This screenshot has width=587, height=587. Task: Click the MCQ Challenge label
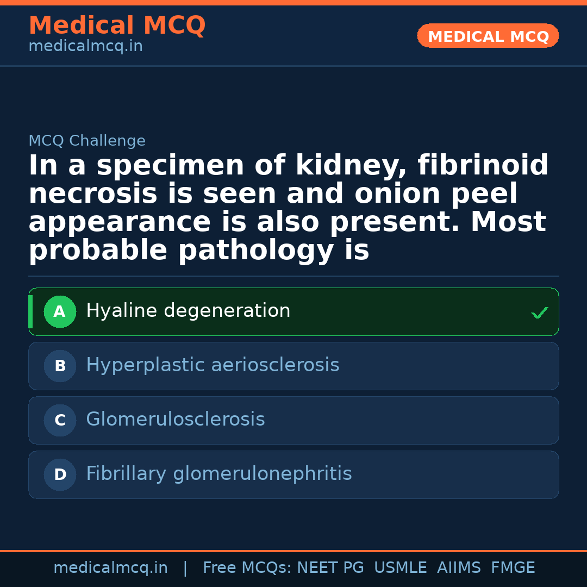pyautogui.click(x=87, y=141)
